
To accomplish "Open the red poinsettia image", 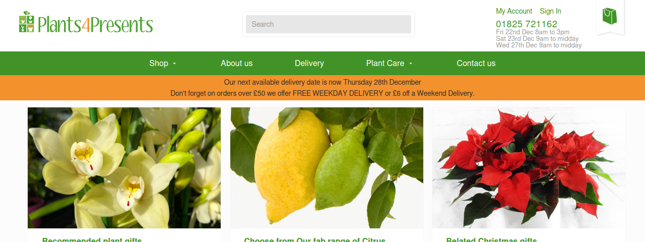I will click(x=529, y=168).
